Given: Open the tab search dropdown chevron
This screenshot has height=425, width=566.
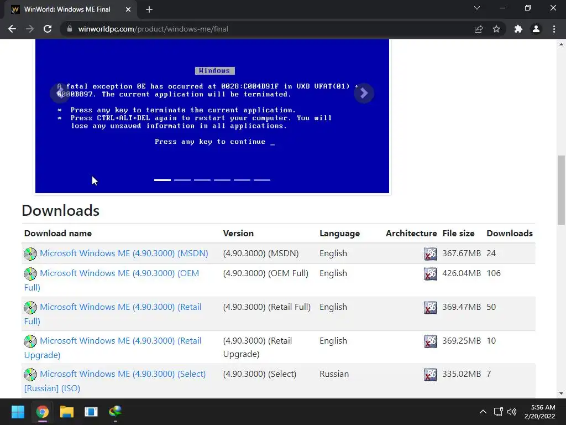Looking at the screenshot, I should coord(477,8).
